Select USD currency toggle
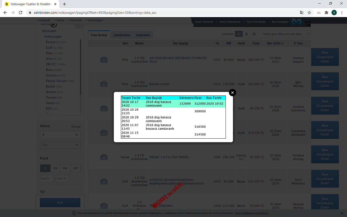Image resolution: width=347 pixels, height=217 pixels. (55, 168)
